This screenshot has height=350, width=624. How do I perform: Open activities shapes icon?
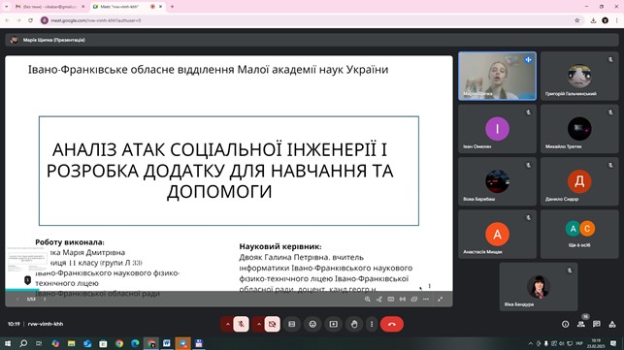612,324
